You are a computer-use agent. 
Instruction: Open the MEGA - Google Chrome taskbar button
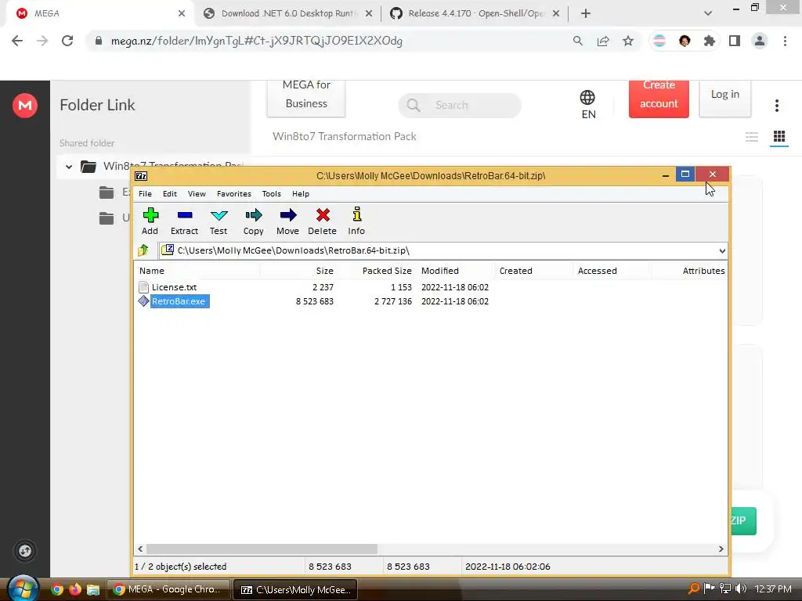(168, 589)
